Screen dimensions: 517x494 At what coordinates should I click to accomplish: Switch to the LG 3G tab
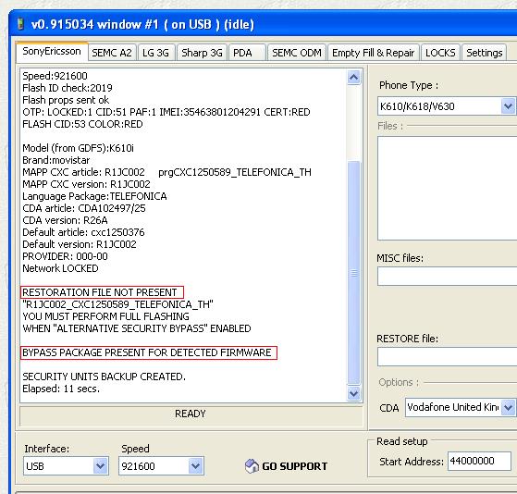click(x=155, y=53)
